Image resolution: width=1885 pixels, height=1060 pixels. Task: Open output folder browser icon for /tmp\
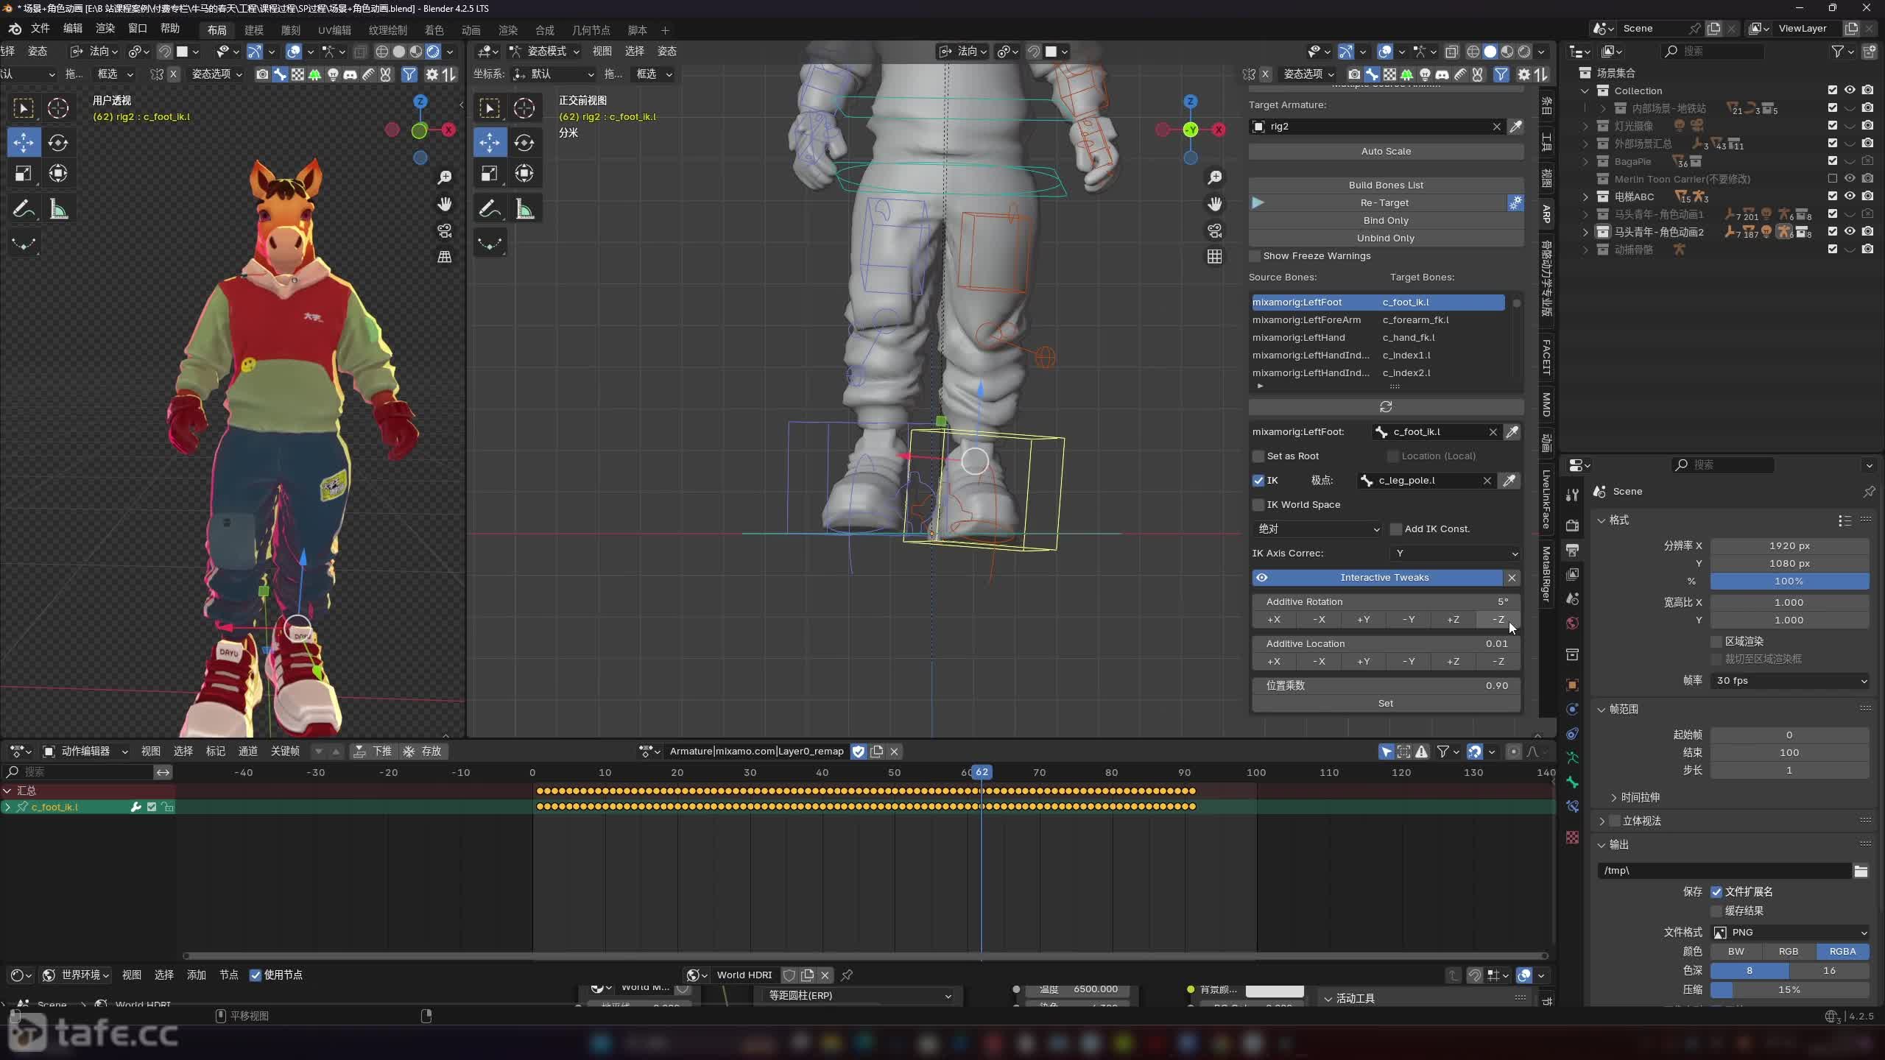point(1861,871)
